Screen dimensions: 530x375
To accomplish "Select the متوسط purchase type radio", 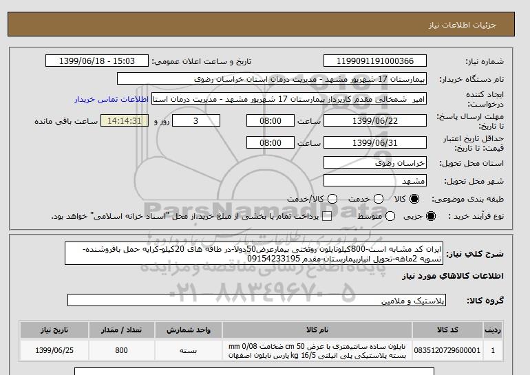I will point(390,216).
